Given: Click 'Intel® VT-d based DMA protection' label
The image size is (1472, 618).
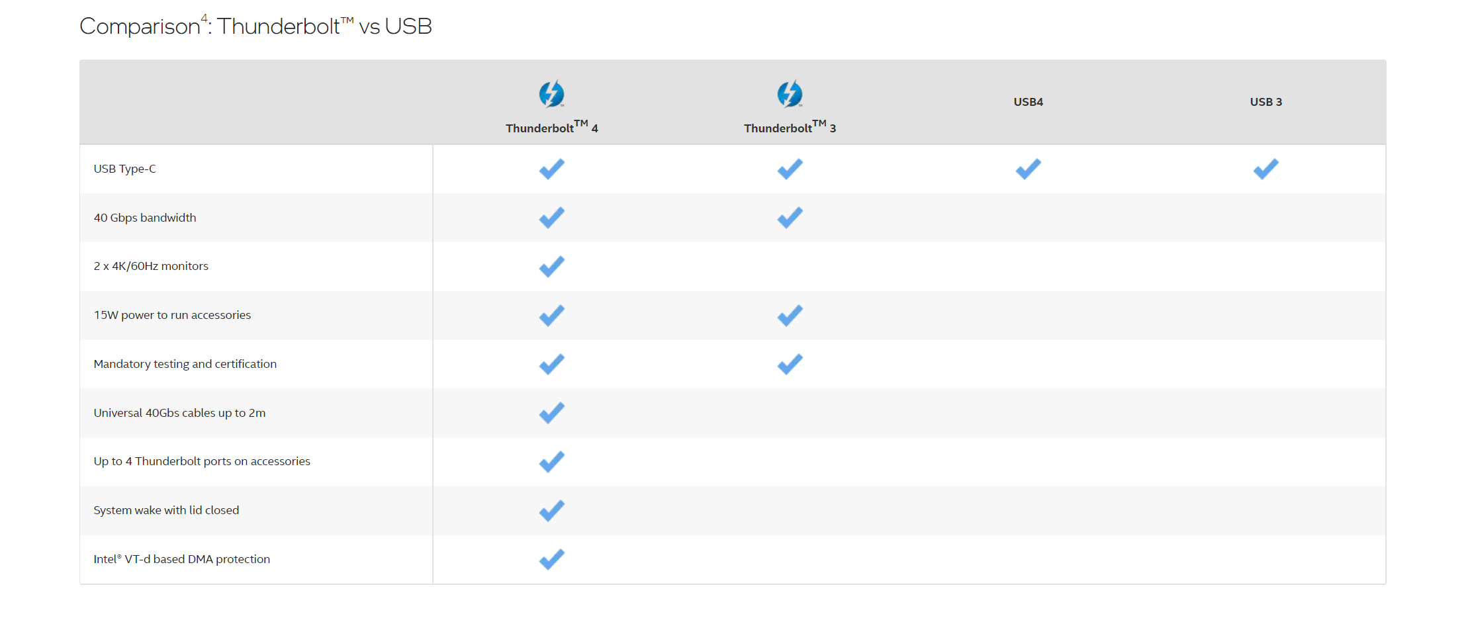Looking at the screenshot, I should coord(181,559).
